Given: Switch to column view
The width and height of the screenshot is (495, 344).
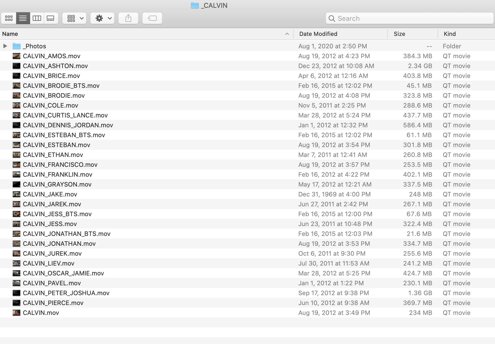Looking at the screenshot, I should (37, 18).
